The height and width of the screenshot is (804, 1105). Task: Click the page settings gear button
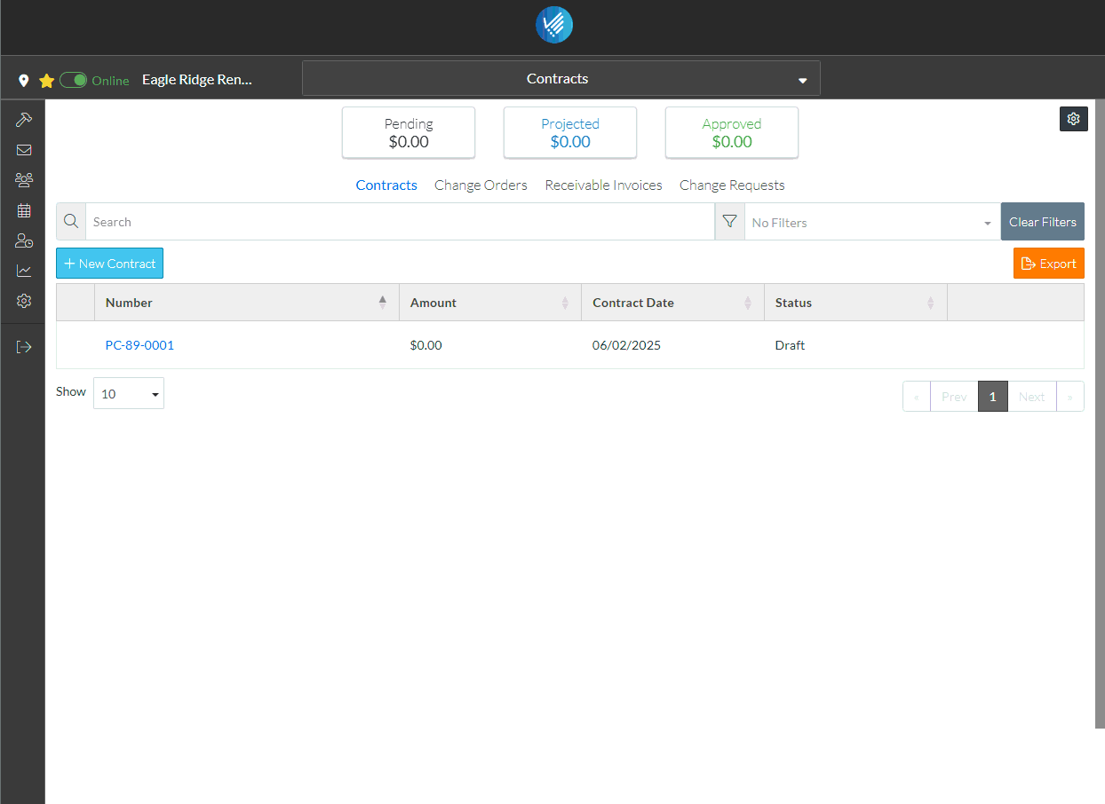click(1074, 119)
